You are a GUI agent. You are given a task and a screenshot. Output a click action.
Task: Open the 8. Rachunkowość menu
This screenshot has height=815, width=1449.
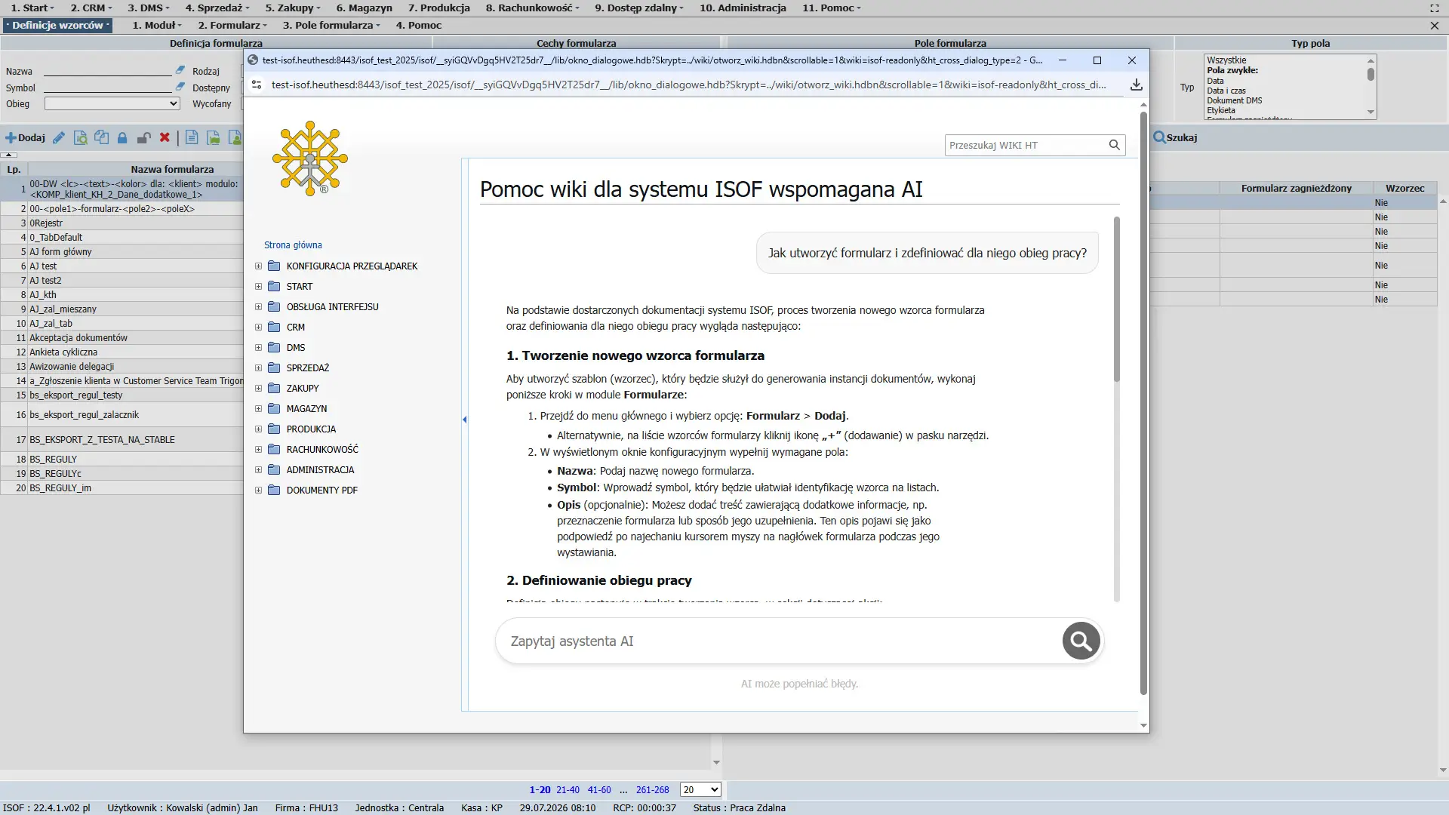[532, 8]
